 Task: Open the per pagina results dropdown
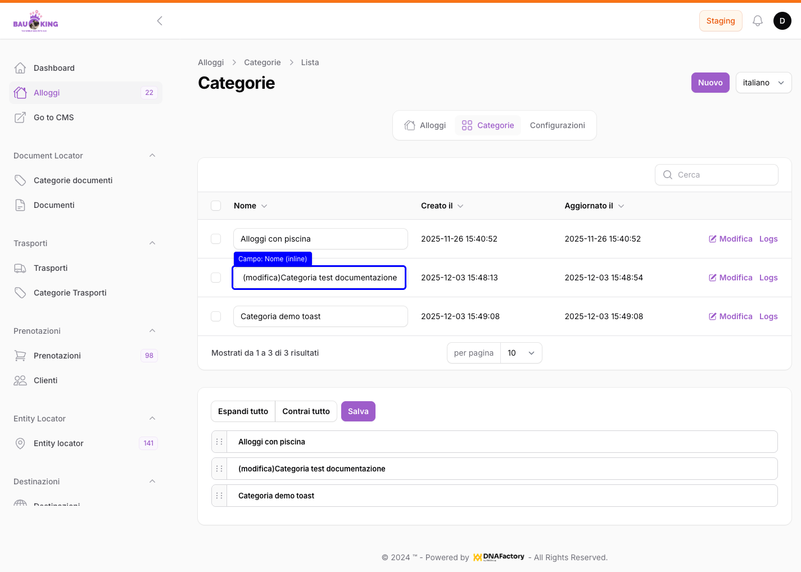[x=521, y=353]
